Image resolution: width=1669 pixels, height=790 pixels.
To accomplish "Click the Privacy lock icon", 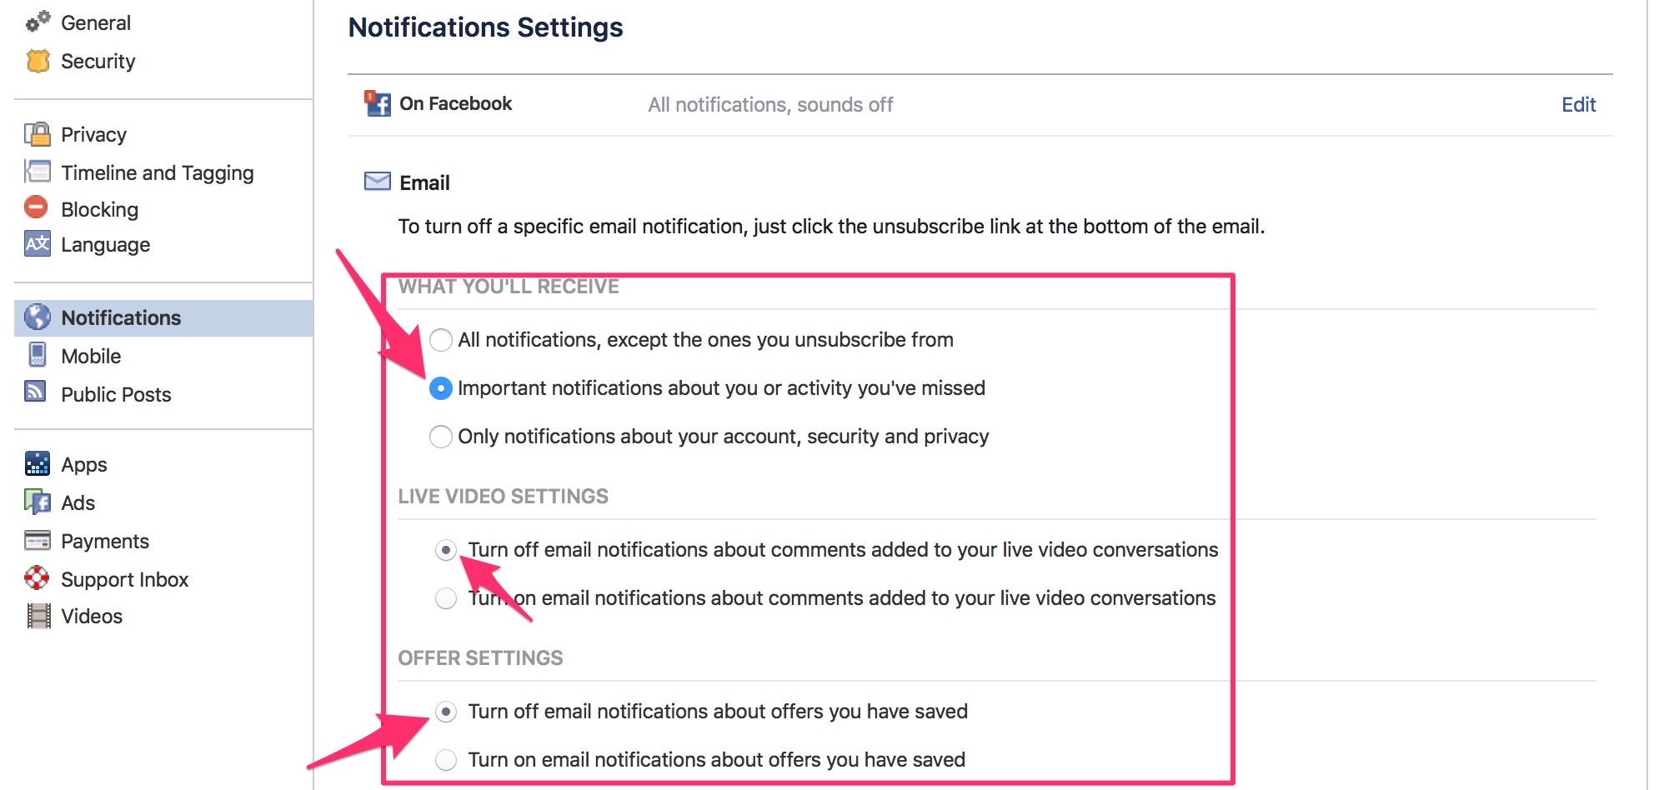I will [38, 134].
